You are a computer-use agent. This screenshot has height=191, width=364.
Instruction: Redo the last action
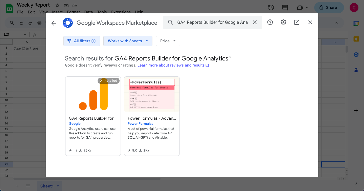click(x=30, y=23)
